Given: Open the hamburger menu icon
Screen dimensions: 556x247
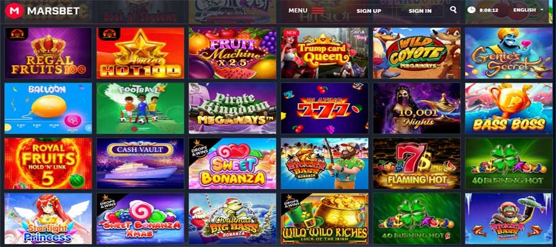Looking at the screenshot, I should point(318,10).
